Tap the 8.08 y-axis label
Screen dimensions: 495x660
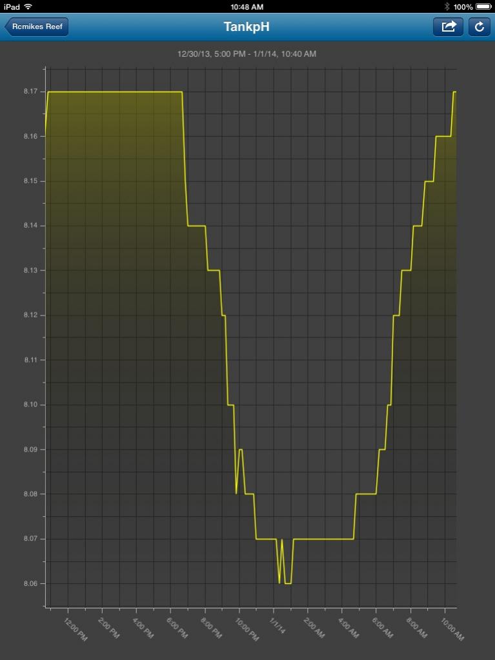[31, 494]
